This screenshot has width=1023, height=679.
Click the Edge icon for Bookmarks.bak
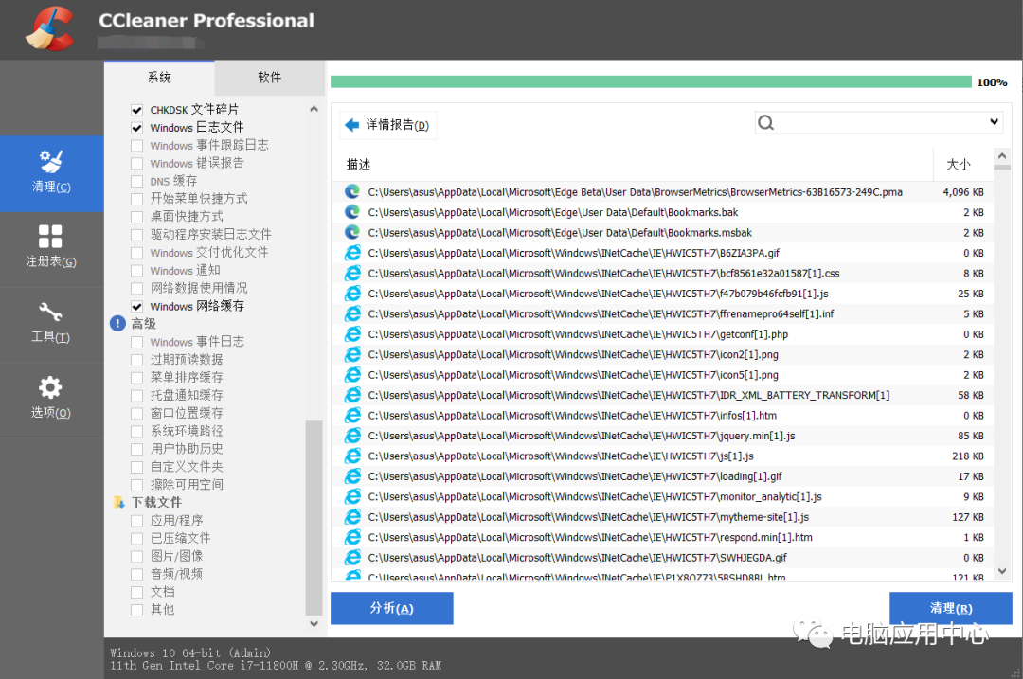point(352,212)
